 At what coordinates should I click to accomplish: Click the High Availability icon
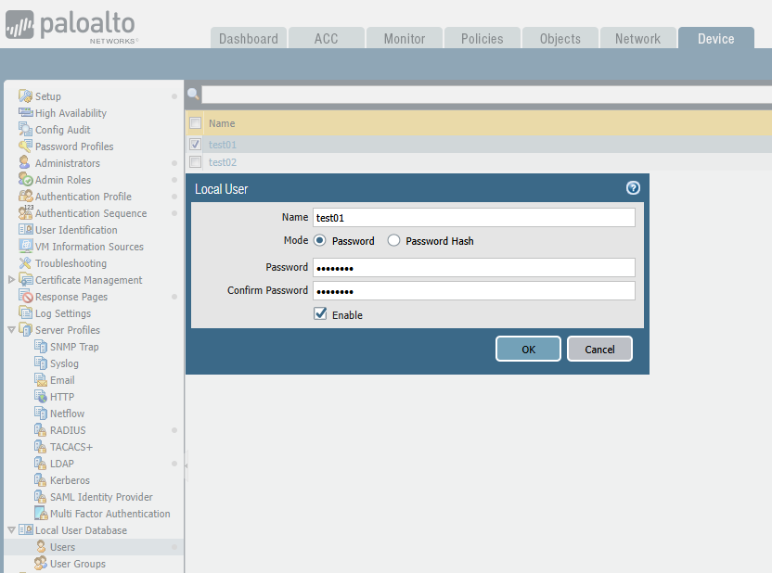point(26,112)
